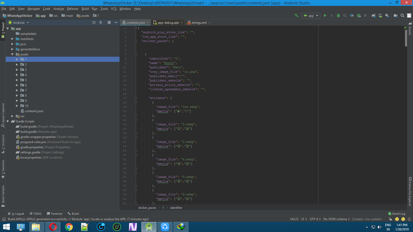Toggle the Build Variants side panel
The width and height of the screenshot is (413, 232).
pos(3,196)
